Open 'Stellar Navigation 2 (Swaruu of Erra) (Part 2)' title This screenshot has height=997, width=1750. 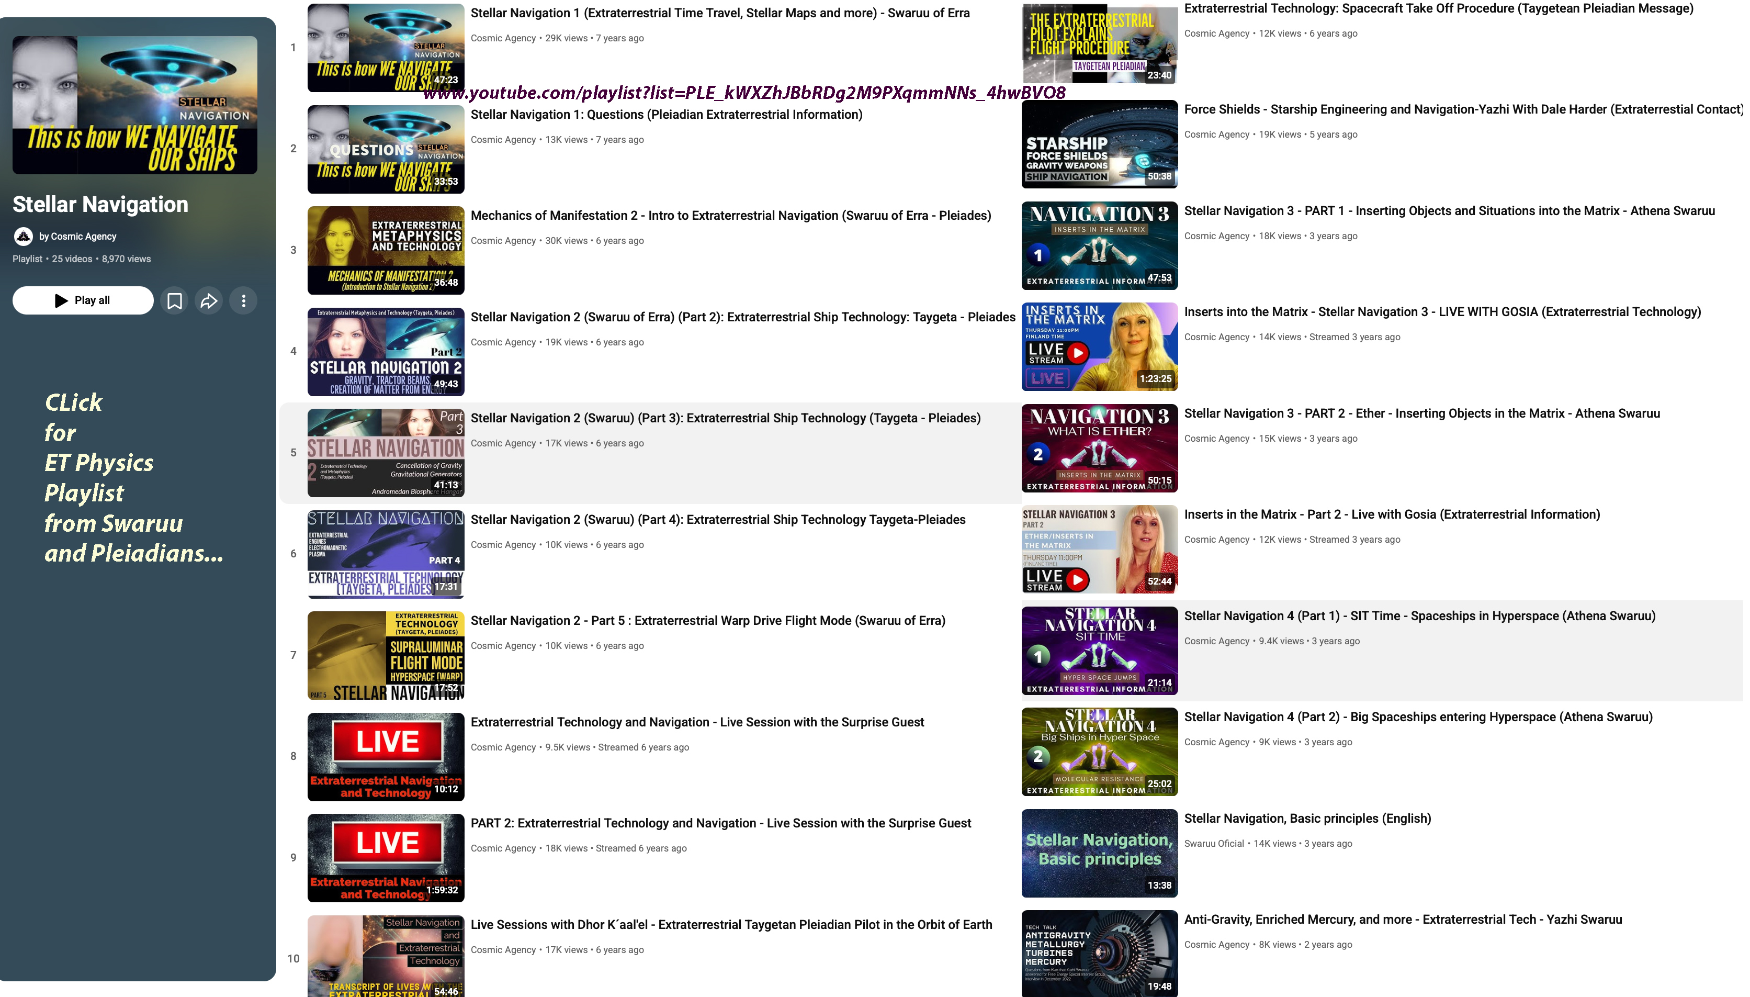click(x=743, y=317)
